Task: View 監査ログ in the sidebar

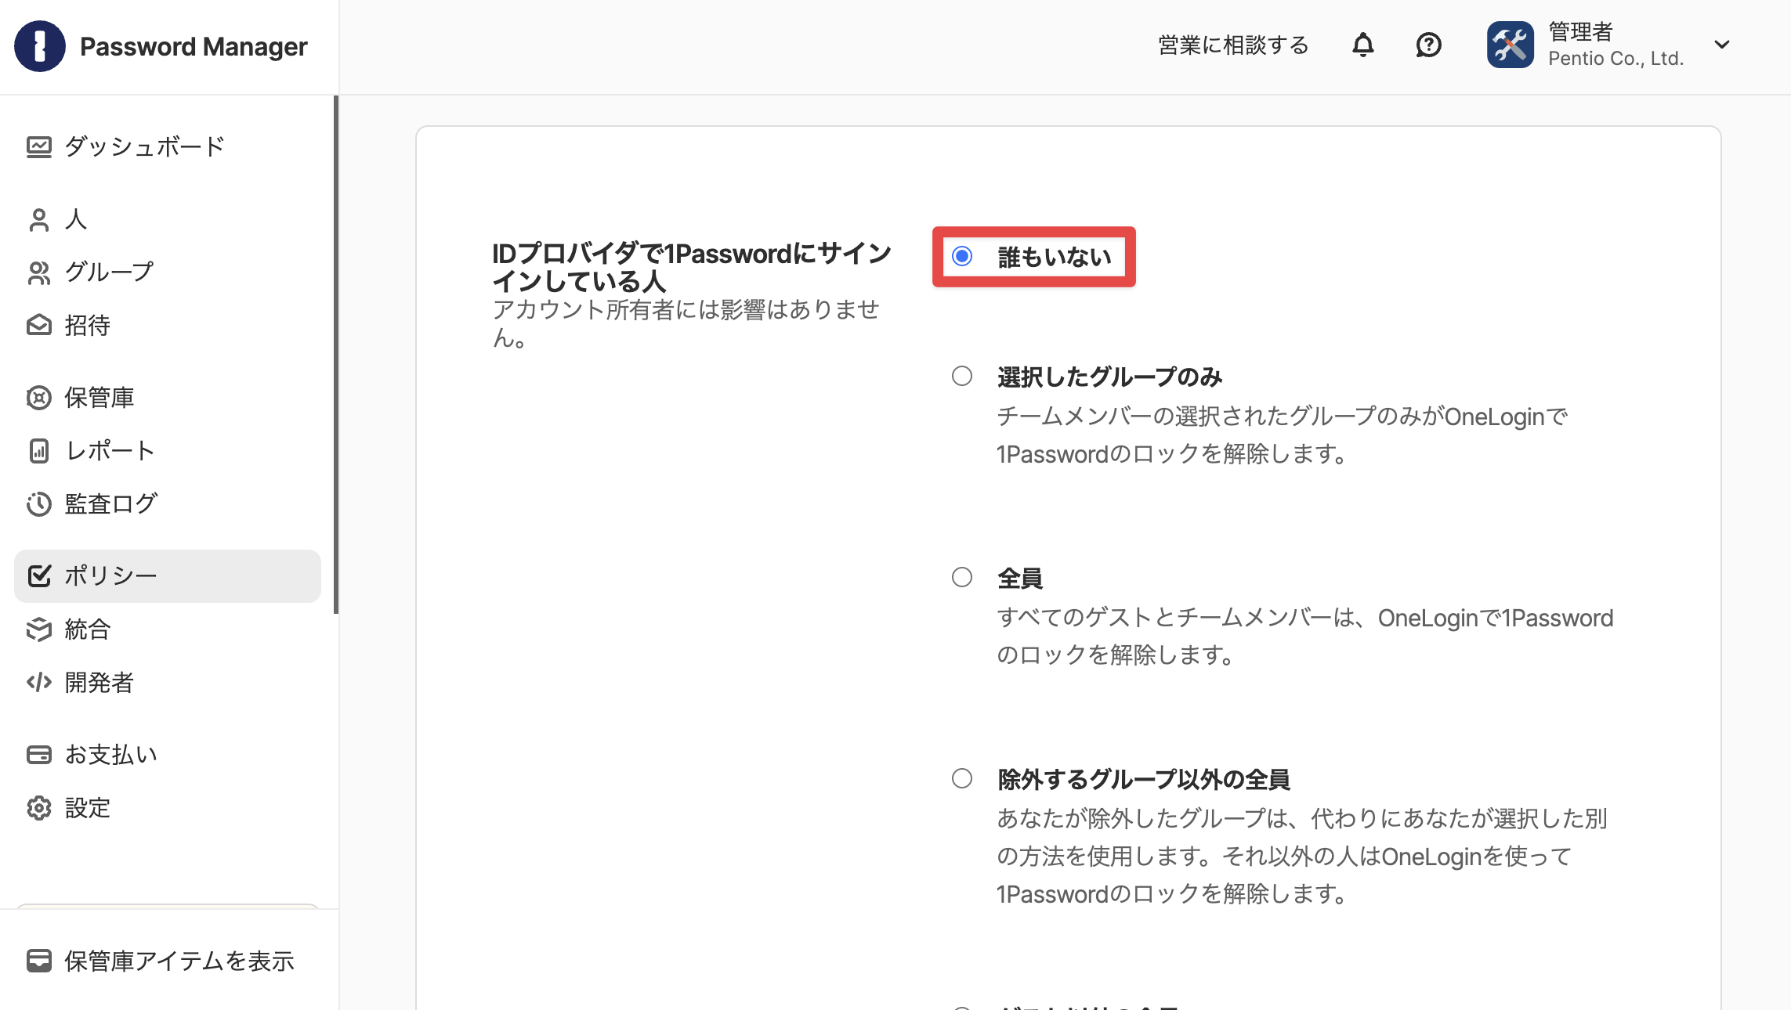Action: pyautogui.click(x=168, y=504)
